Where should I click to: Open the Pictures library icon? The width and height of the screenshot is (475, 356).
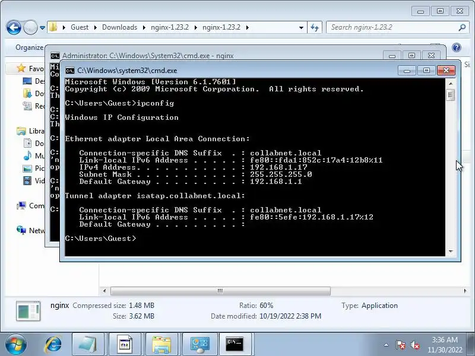[27, 169]
